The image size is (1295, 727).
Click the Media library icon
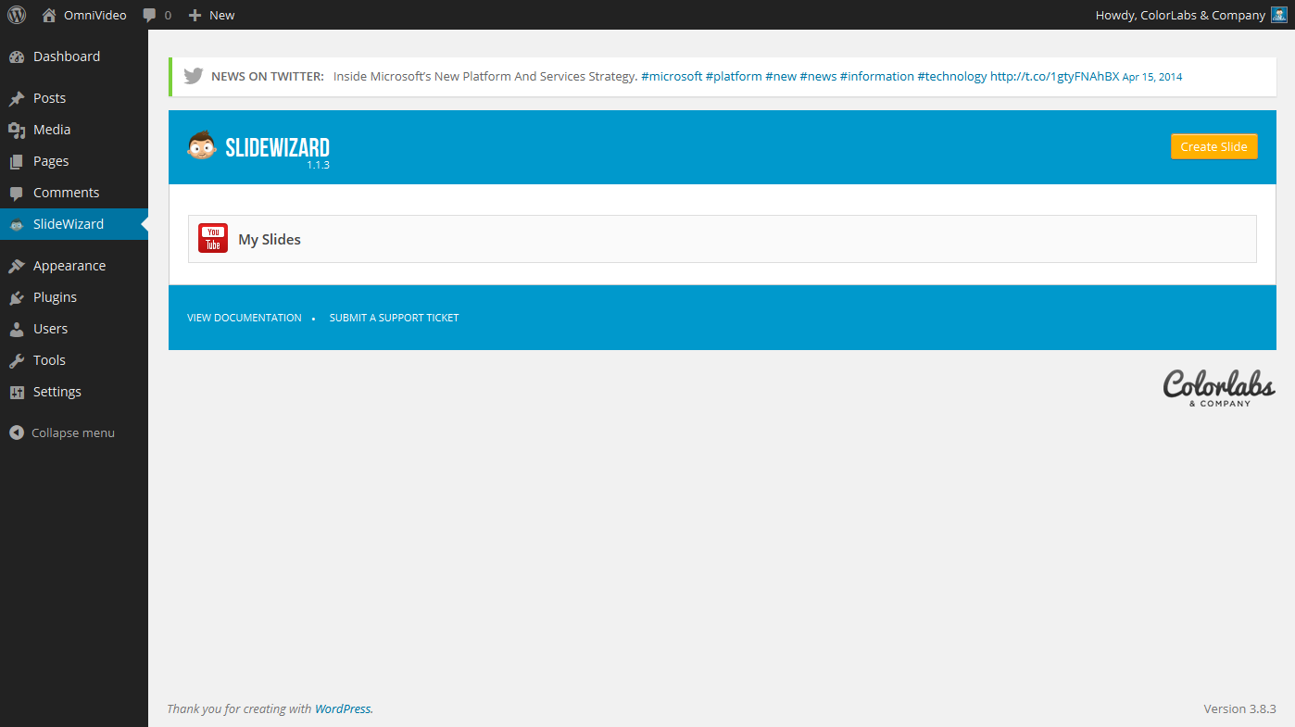click(17, 130)
